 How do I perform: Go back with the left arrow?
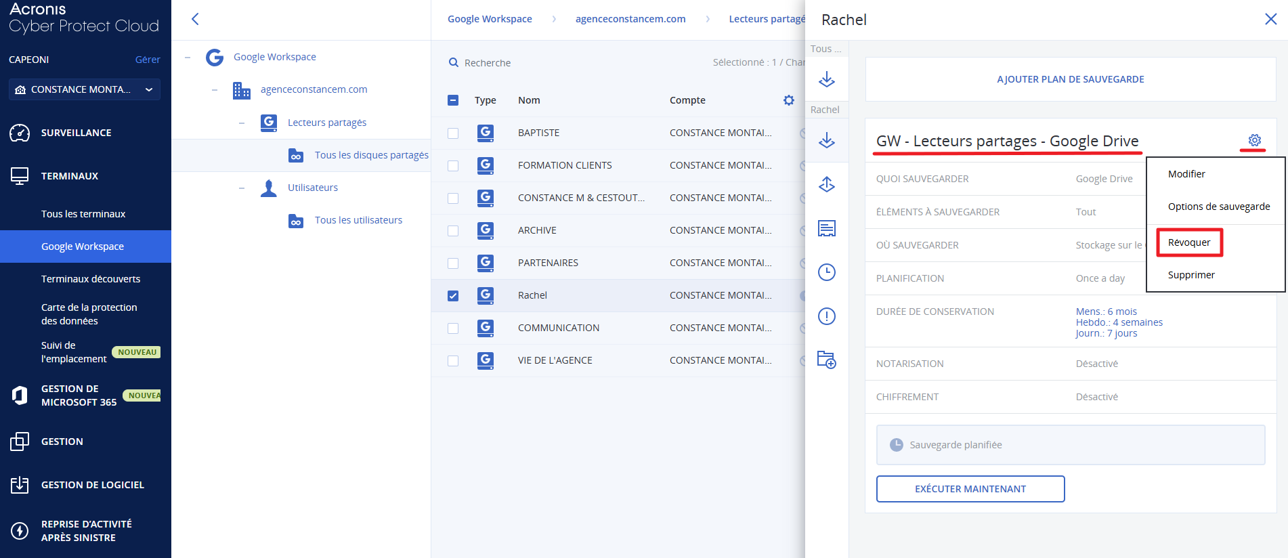[x=195, y=19]
